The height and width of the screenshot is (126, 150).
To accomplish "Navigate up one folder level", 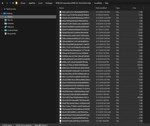I will 13,3.
